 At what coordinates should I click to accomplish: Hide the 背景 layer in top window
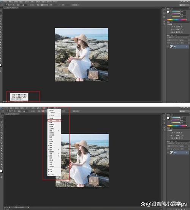coord(168,46)
